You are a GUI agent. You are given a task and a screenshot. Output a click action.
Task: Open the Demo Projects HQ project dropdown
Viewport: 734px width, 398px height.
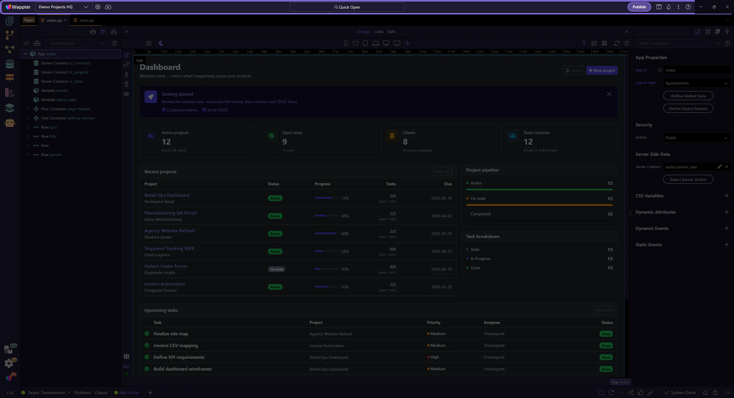coord(64,7)
